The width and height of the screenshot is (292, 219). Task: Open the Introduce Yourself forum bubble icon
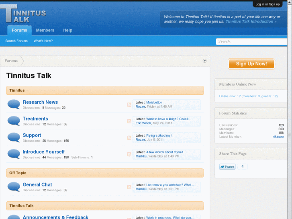point(14,154)
